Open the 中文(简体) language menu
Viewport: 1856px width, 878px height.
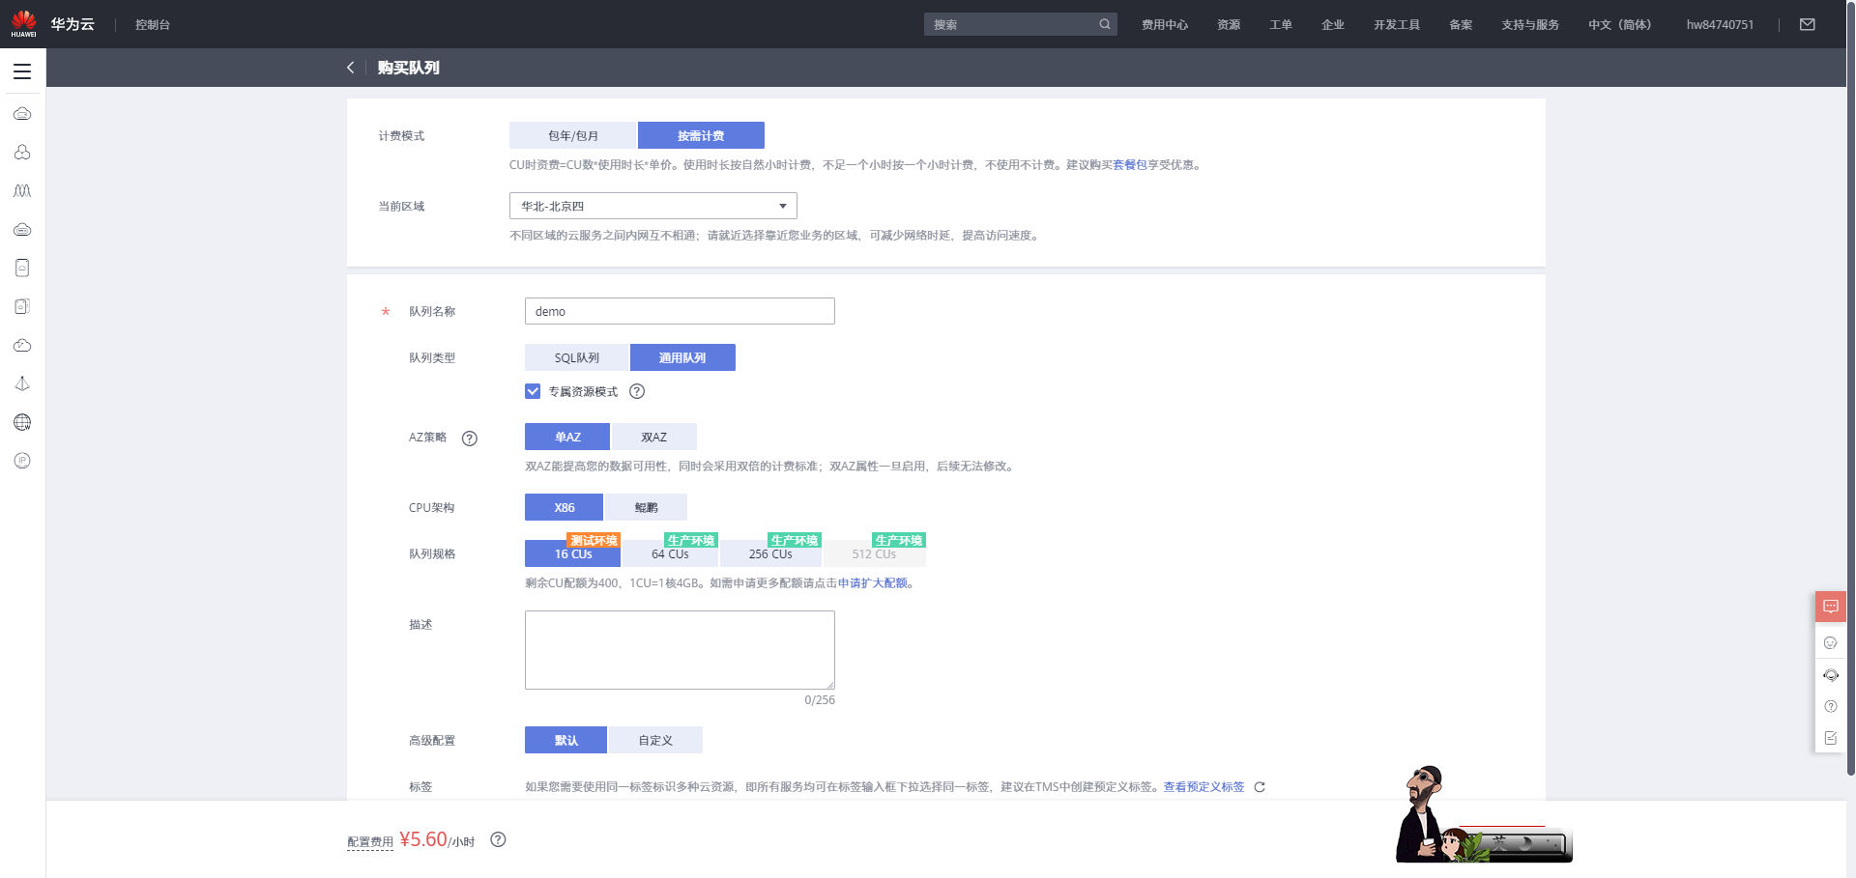tap(1620, 24)
